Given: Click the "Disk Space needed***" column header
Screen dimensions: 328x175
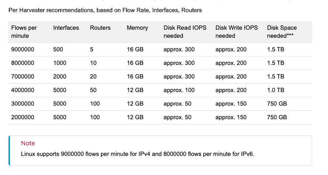Looking at the screenshot, I should click(282, 32).
